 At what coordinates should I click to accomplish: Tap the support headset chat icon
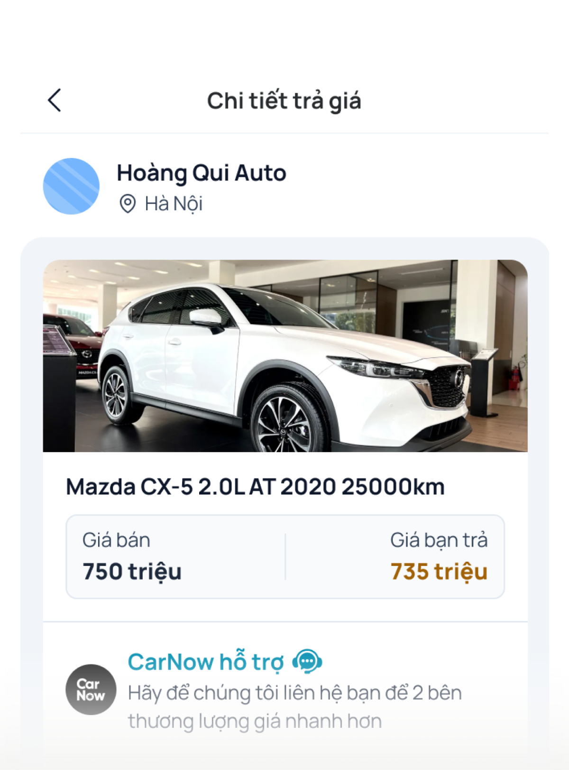pyautogui.click(x=307, y=661)
